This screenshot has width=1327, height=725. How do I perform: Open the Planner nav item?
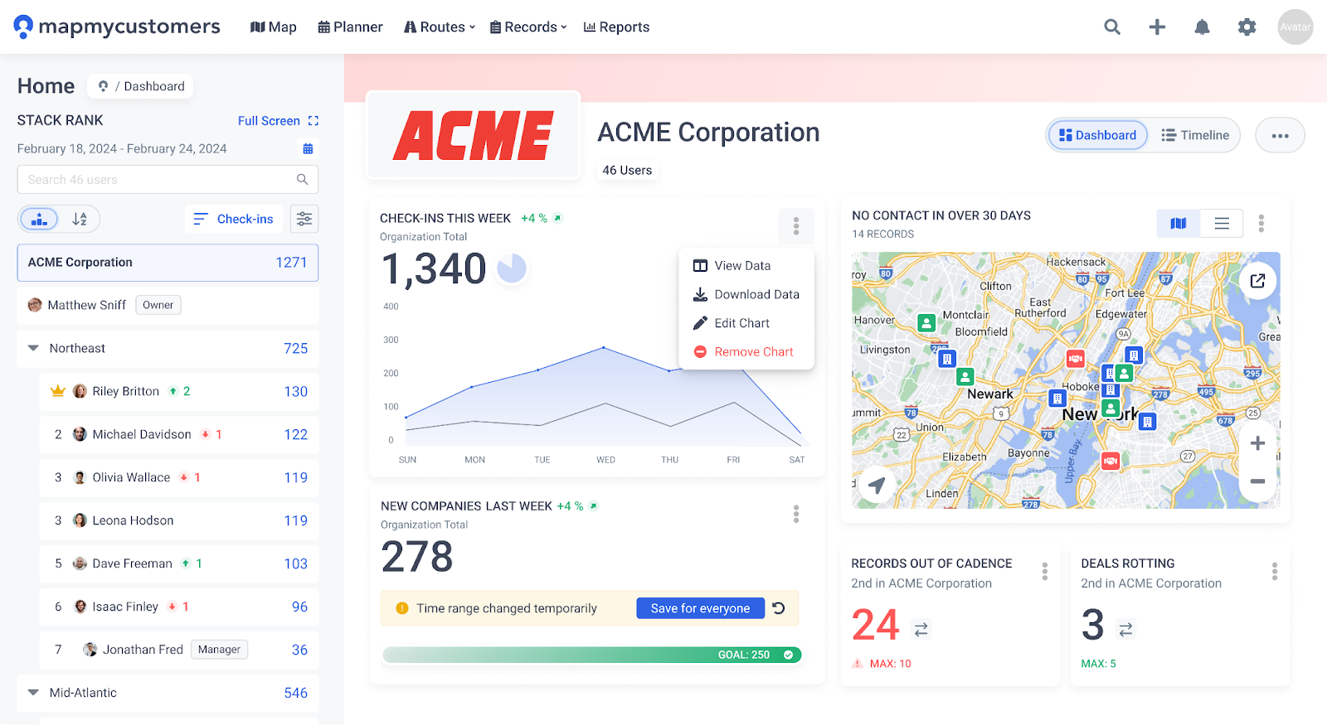pyautogui.click(x=350, y=27)
